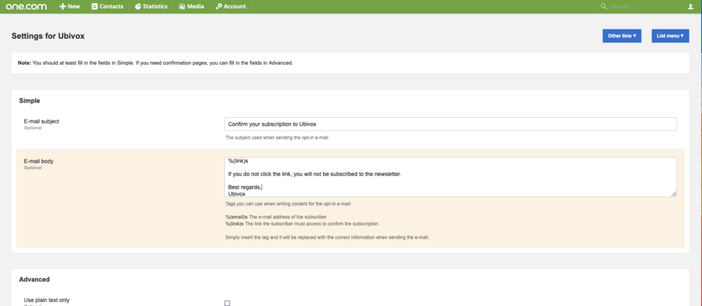Expand the List menu dropdown

coord(670,36)
